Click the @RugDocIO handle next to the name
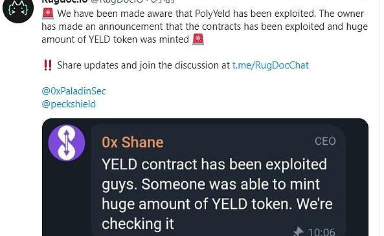Image resolution: width=384 pixels, height=236 pixels. 117,1
